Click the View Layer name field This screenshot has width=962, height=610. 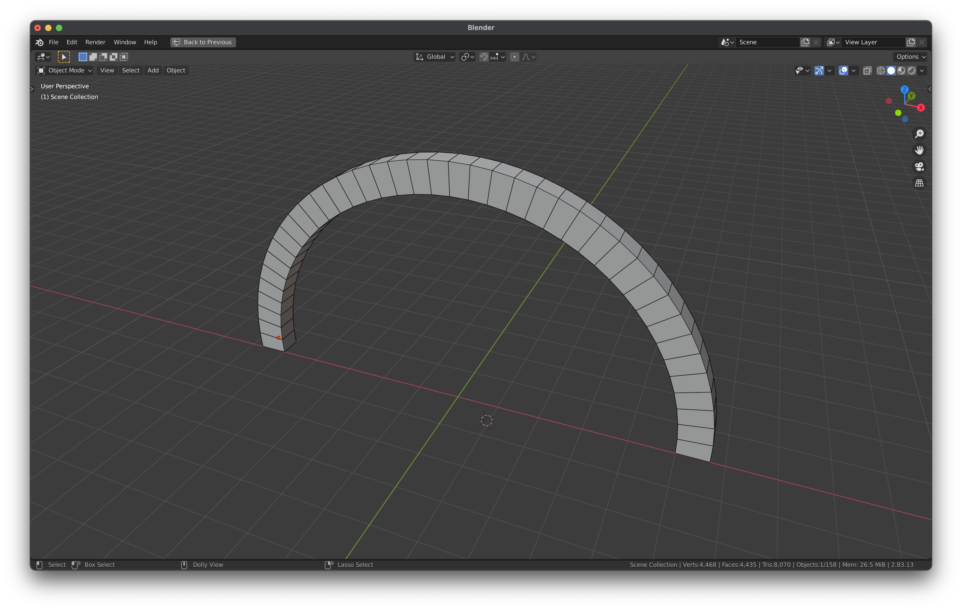[x=874, y=42]
